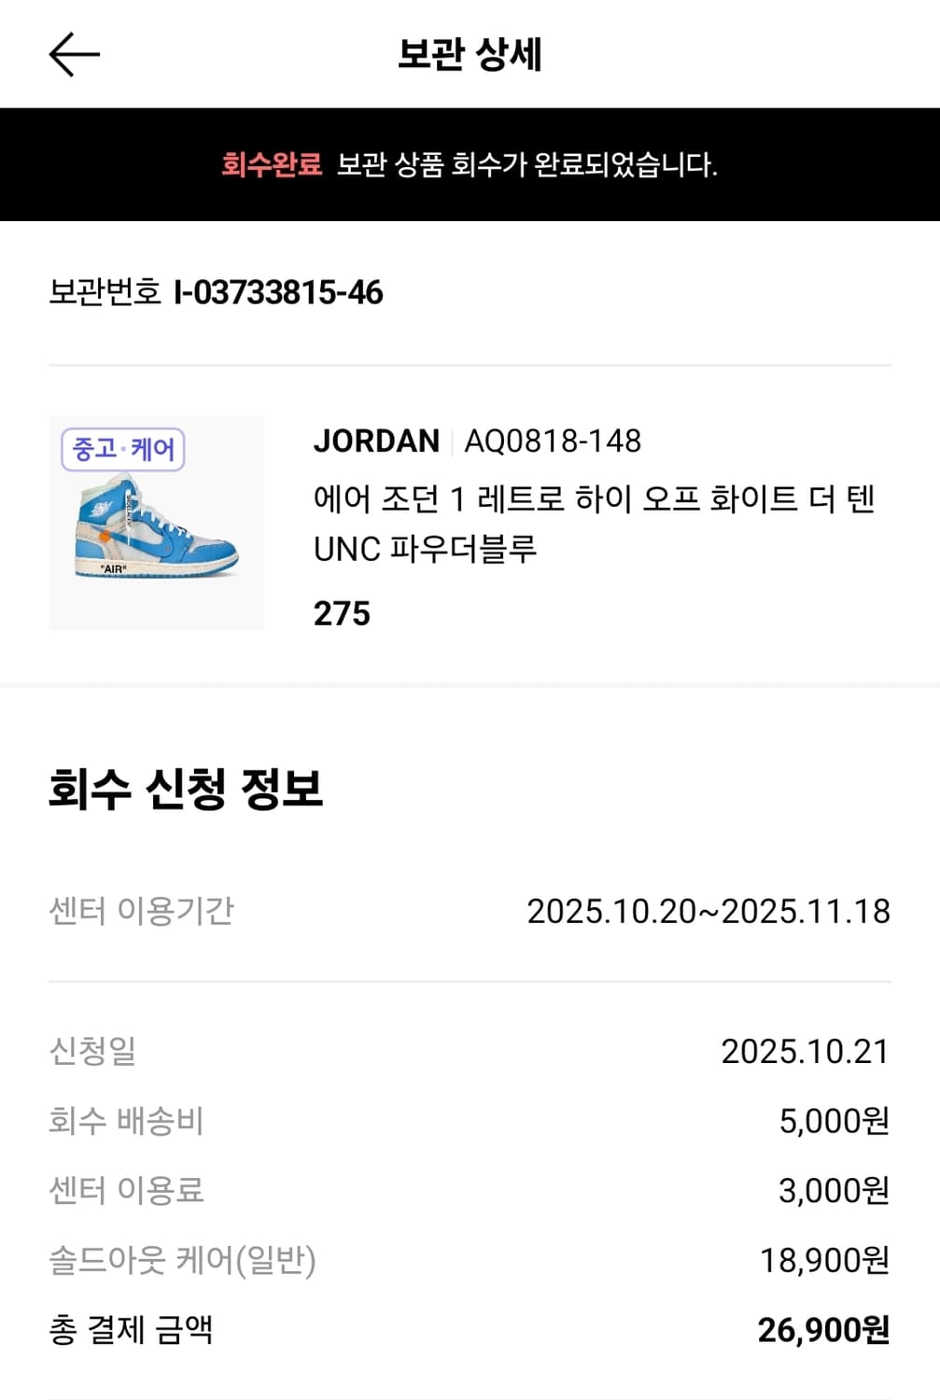Tap the 센터 이용기간 label

point(142,911)
